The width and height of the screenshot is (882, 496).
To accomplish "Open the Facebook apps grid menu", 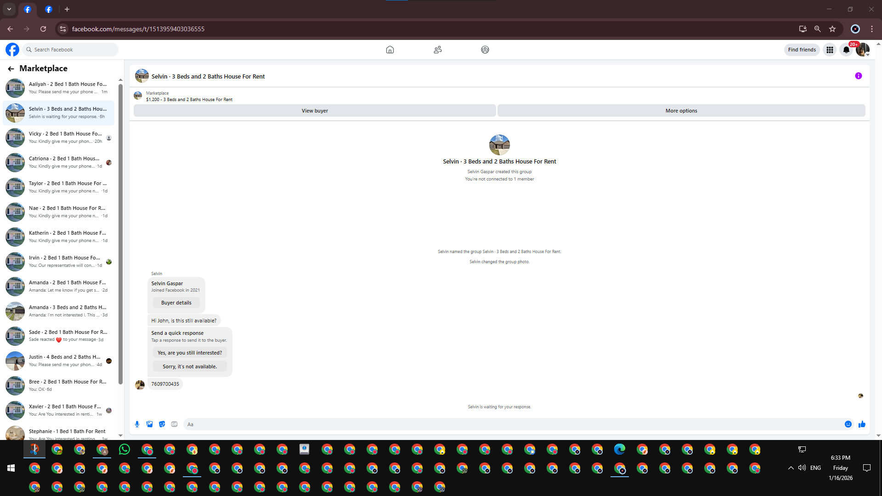I will pyautogui.click(x=830, y=50).
